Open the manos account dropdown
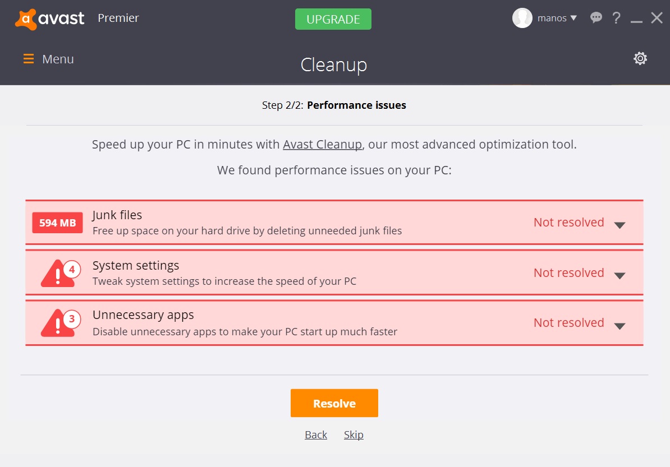The image size is (670, 467). [x=557, y=19]
